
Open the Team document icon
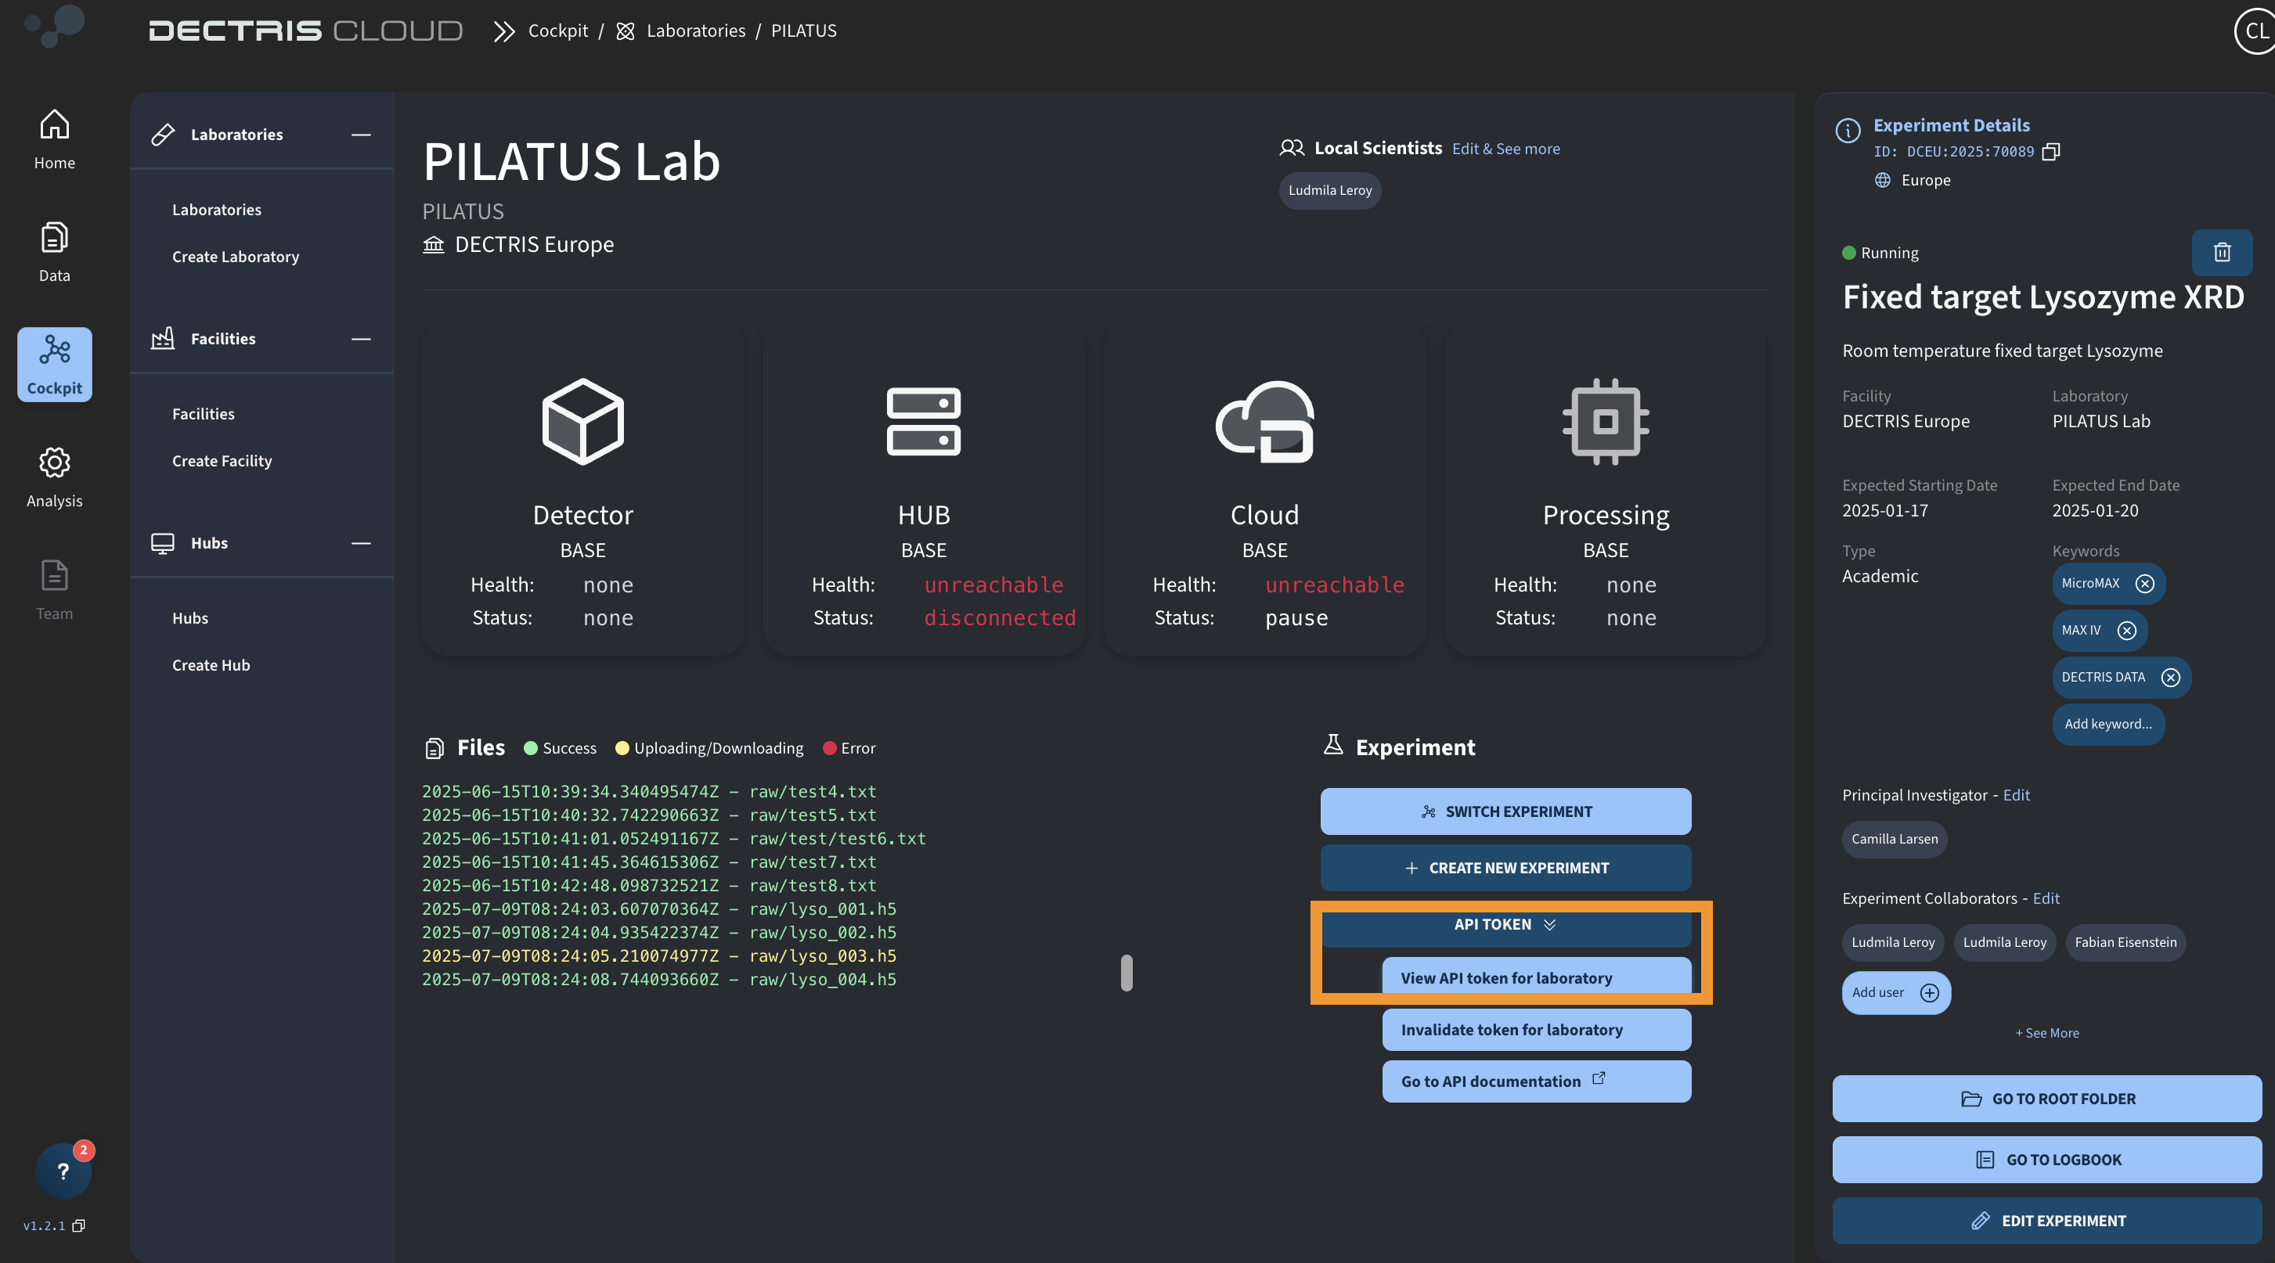pos(54,575)
